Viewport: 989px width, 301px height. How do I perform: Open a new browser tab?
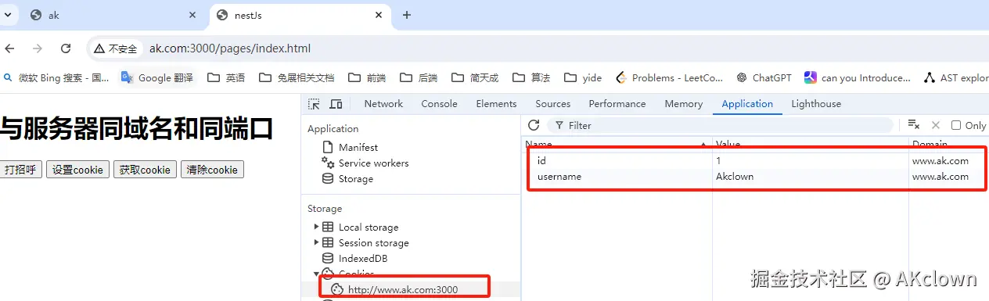click(x=406, y=15)
